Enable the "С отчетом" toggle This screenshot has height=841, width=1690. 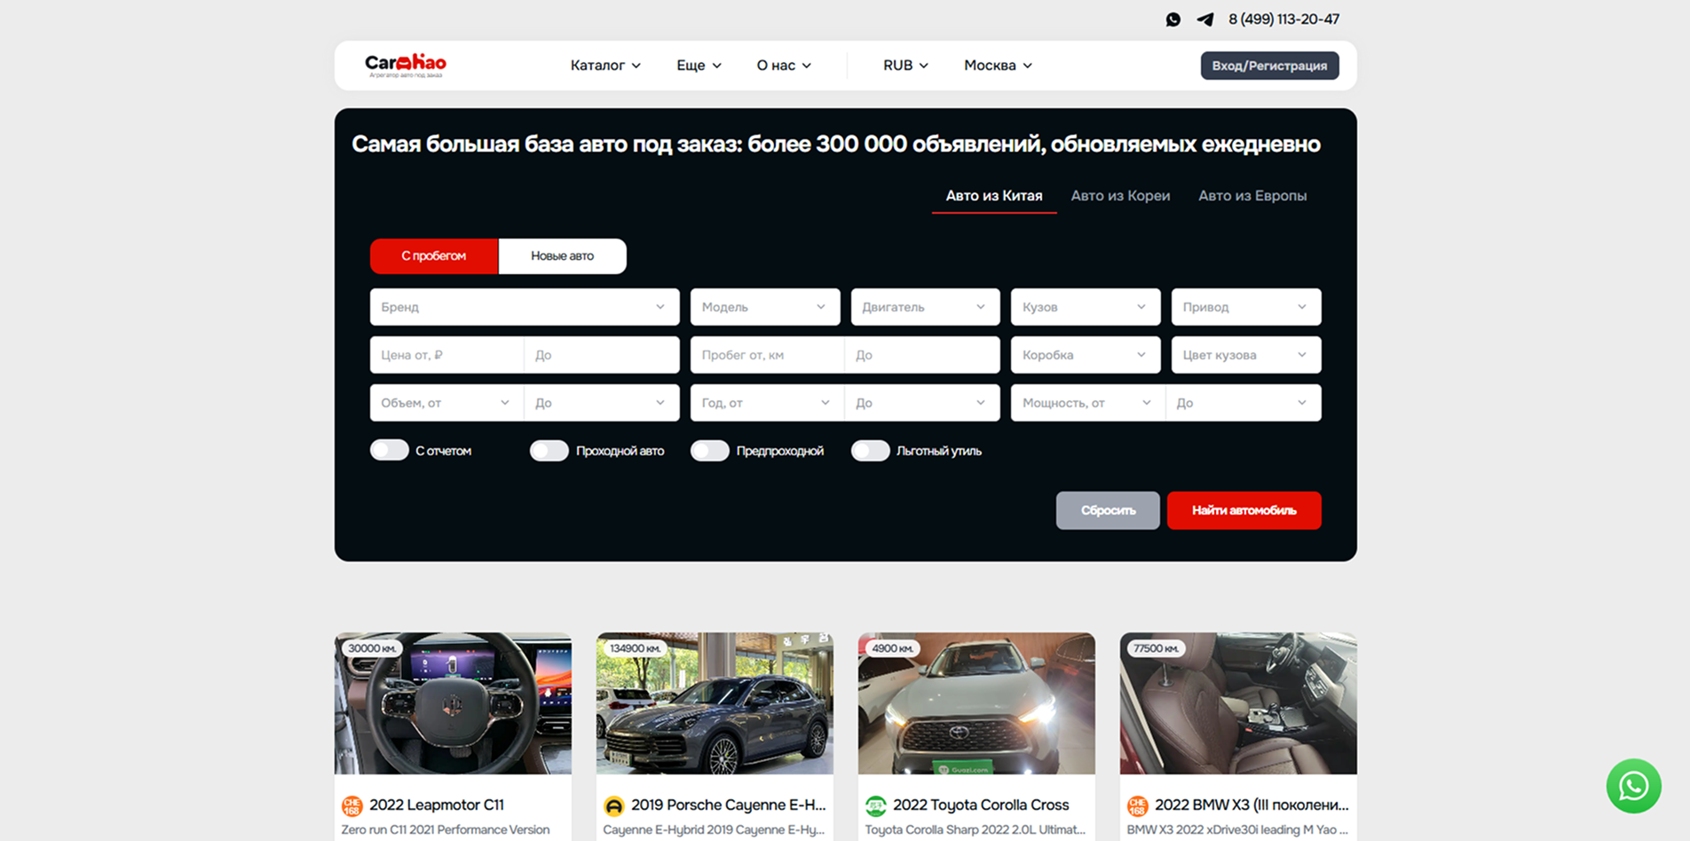pyautogui.click(x=390, y=451)
